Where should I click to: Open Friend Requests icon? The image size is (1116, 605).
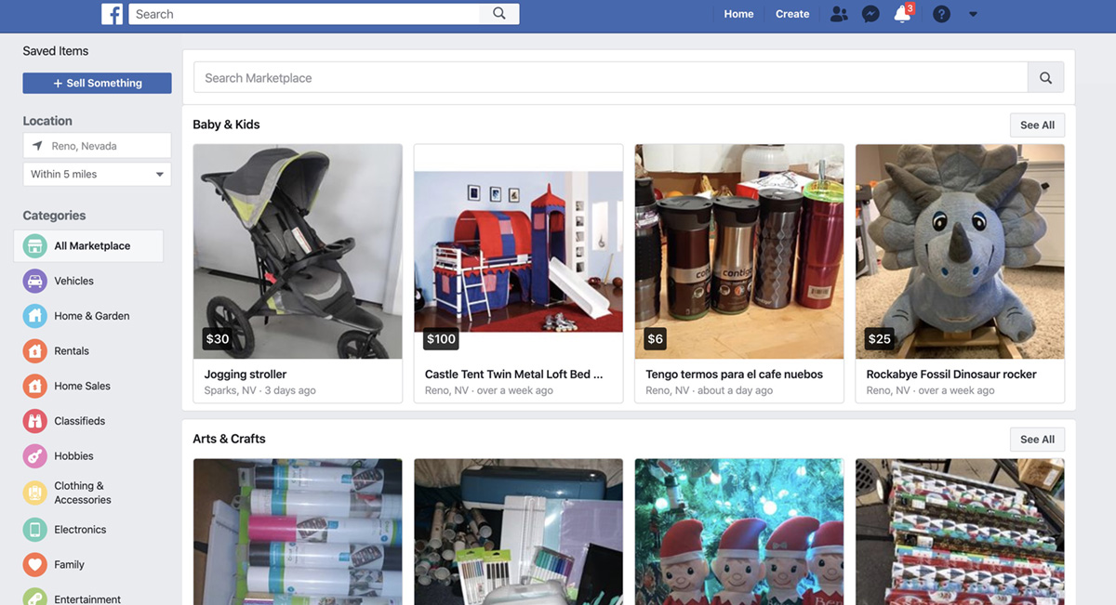coord(839,14)
